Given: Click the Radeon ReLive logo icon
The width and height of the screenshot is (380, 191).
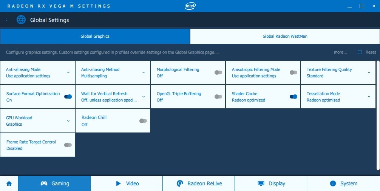Looking at the screenshot, I should (x=180, y=183).
